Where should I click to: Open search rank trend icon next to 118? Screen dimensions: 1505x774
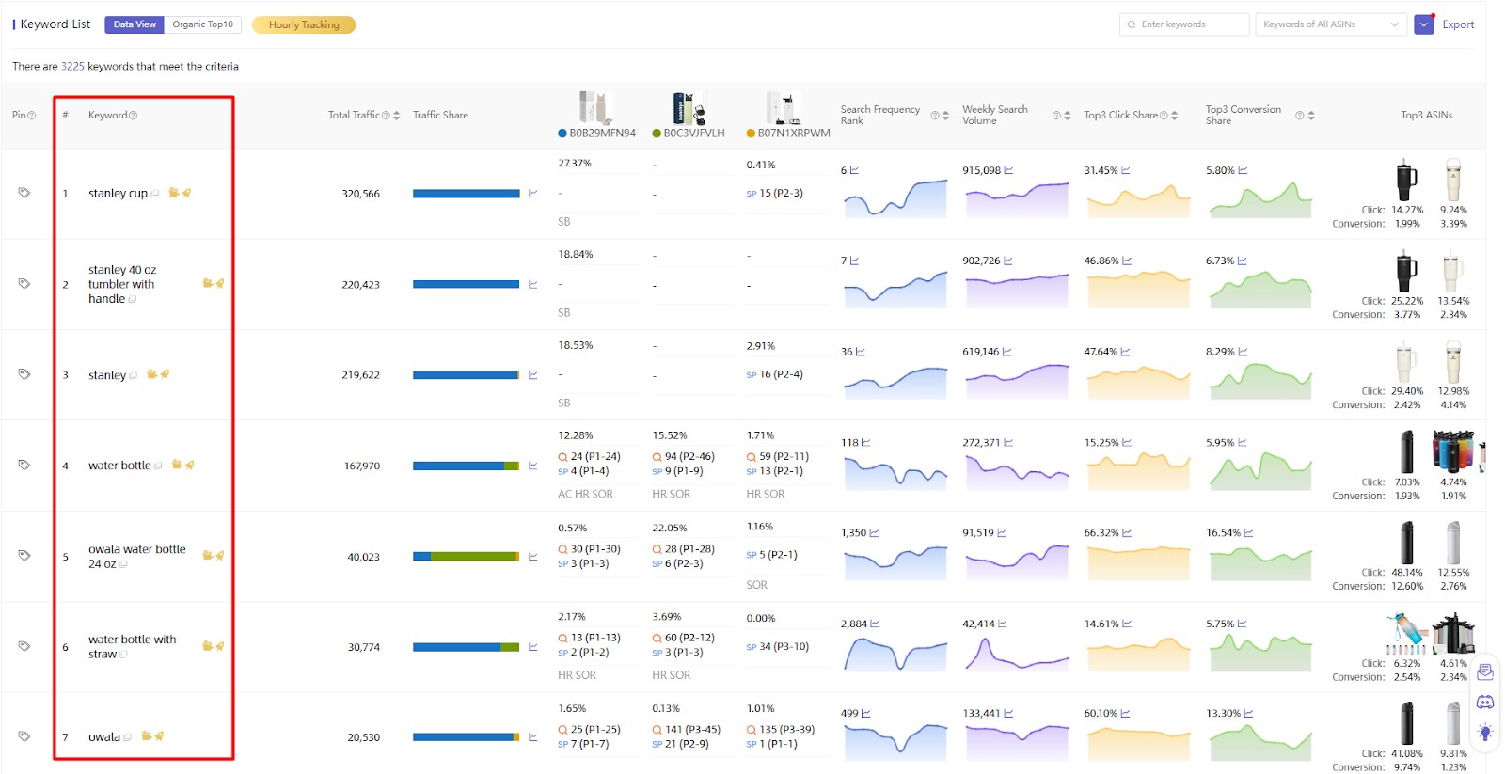click(x=866, y=442)
